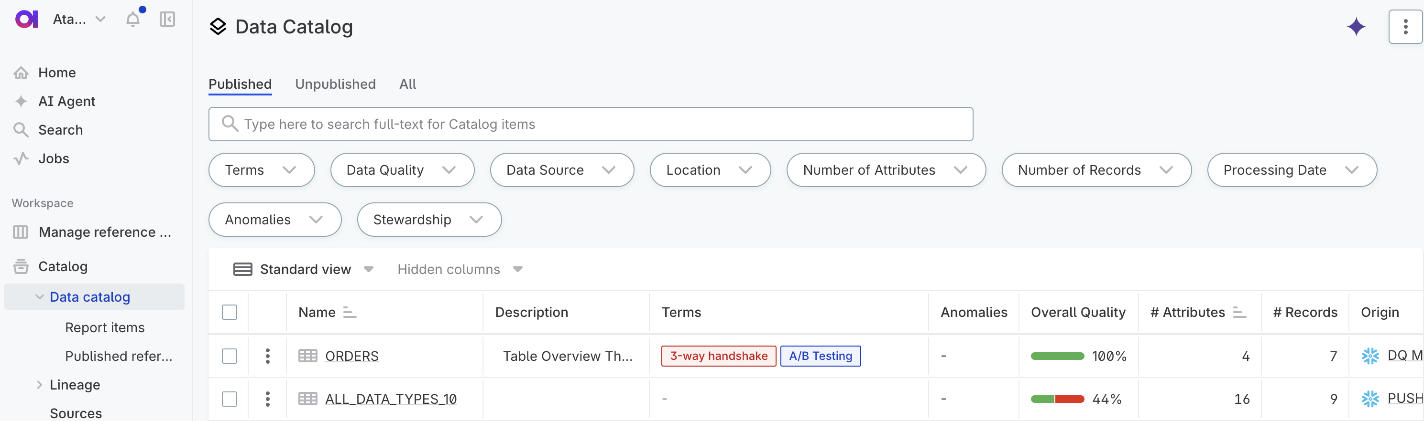Open the ALL_DATA_TYPES_10 catalog item link
The height and width of the screenshot is (421, 1424).
tap(391, 399)
